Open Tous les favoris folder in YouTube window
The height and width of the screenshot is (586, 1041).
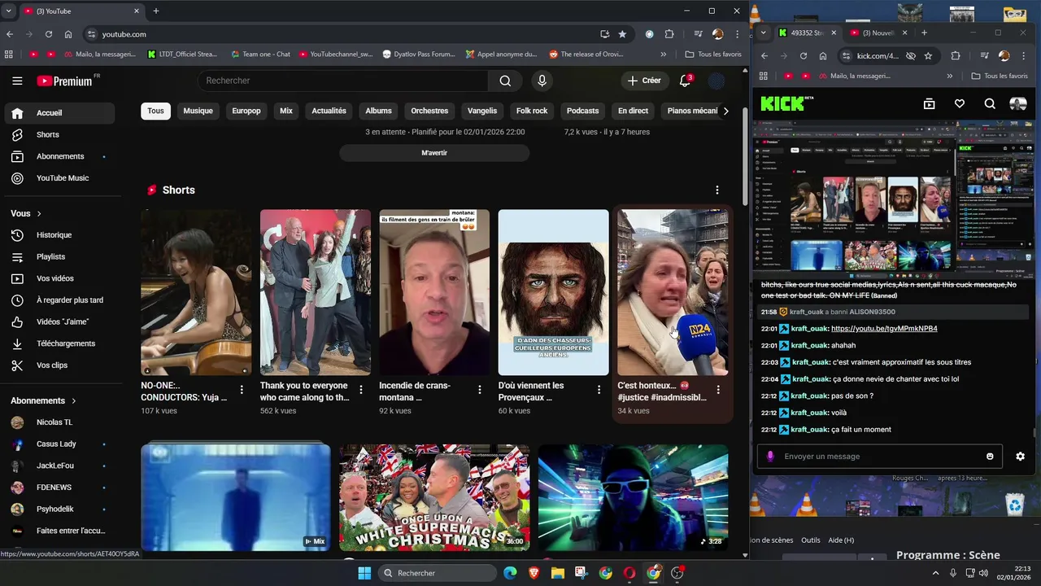713,55
